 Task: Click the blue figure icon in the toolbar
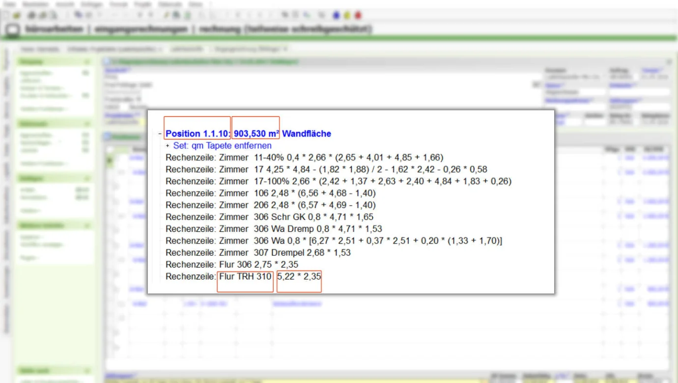click(x=336, y=16)
